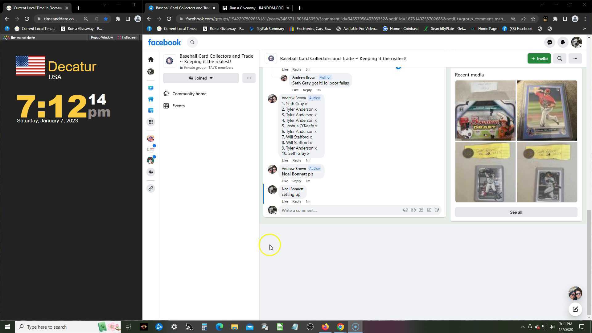Click See all under Recent media

(516, 212)
